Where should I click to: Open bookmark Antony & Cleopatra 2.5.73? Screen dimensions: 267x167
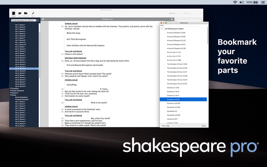click(x=176, y=40)
